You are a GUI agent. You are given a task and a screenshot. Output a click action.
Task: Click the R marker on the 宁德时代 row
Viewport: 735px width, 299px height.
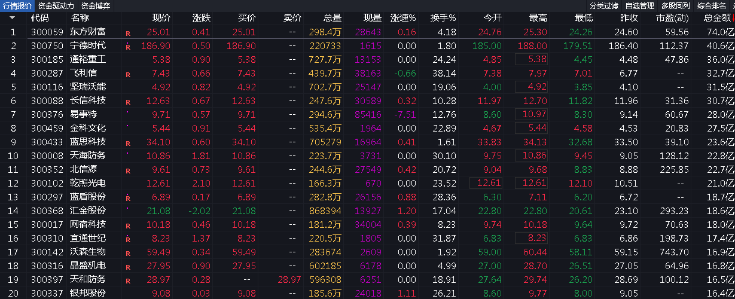click(127, 47)
